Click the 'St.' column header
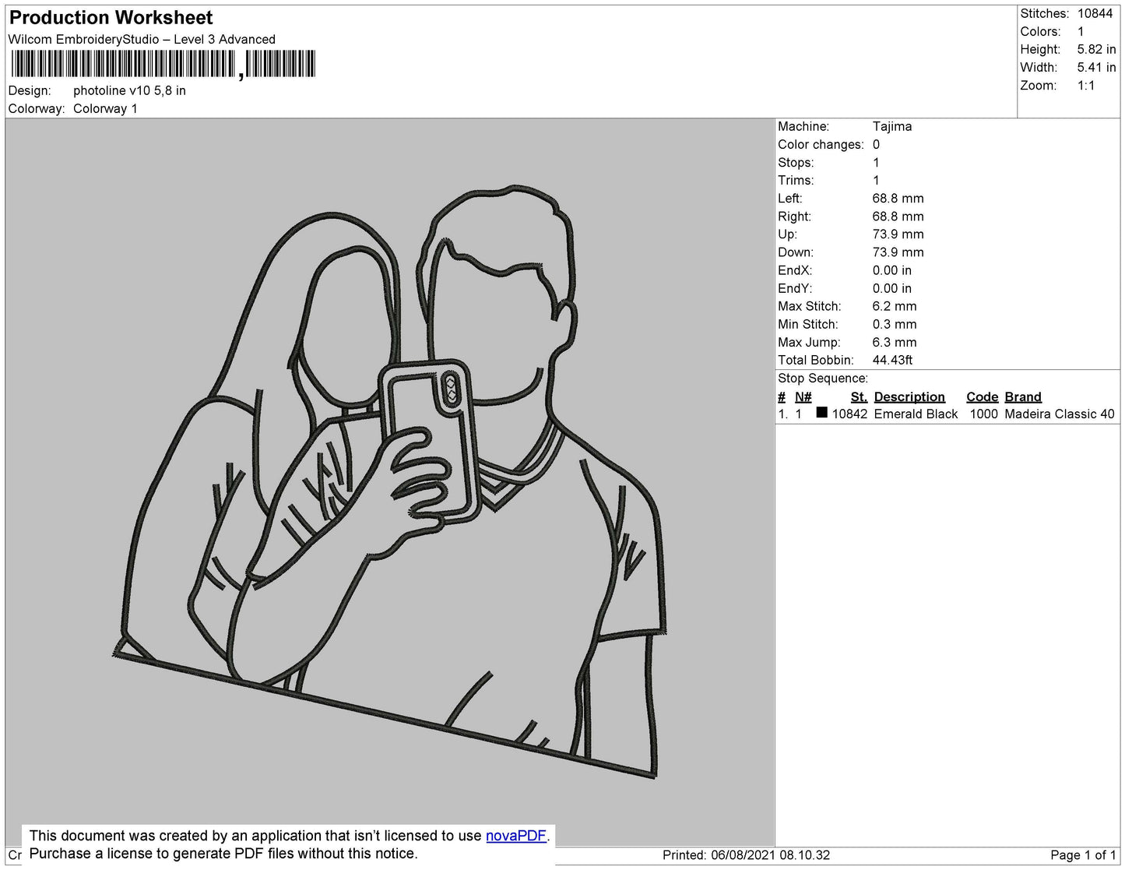Image resolution: width=1125 pixels, height=870 pixels. pyautogui.click(x=859, y=397)
